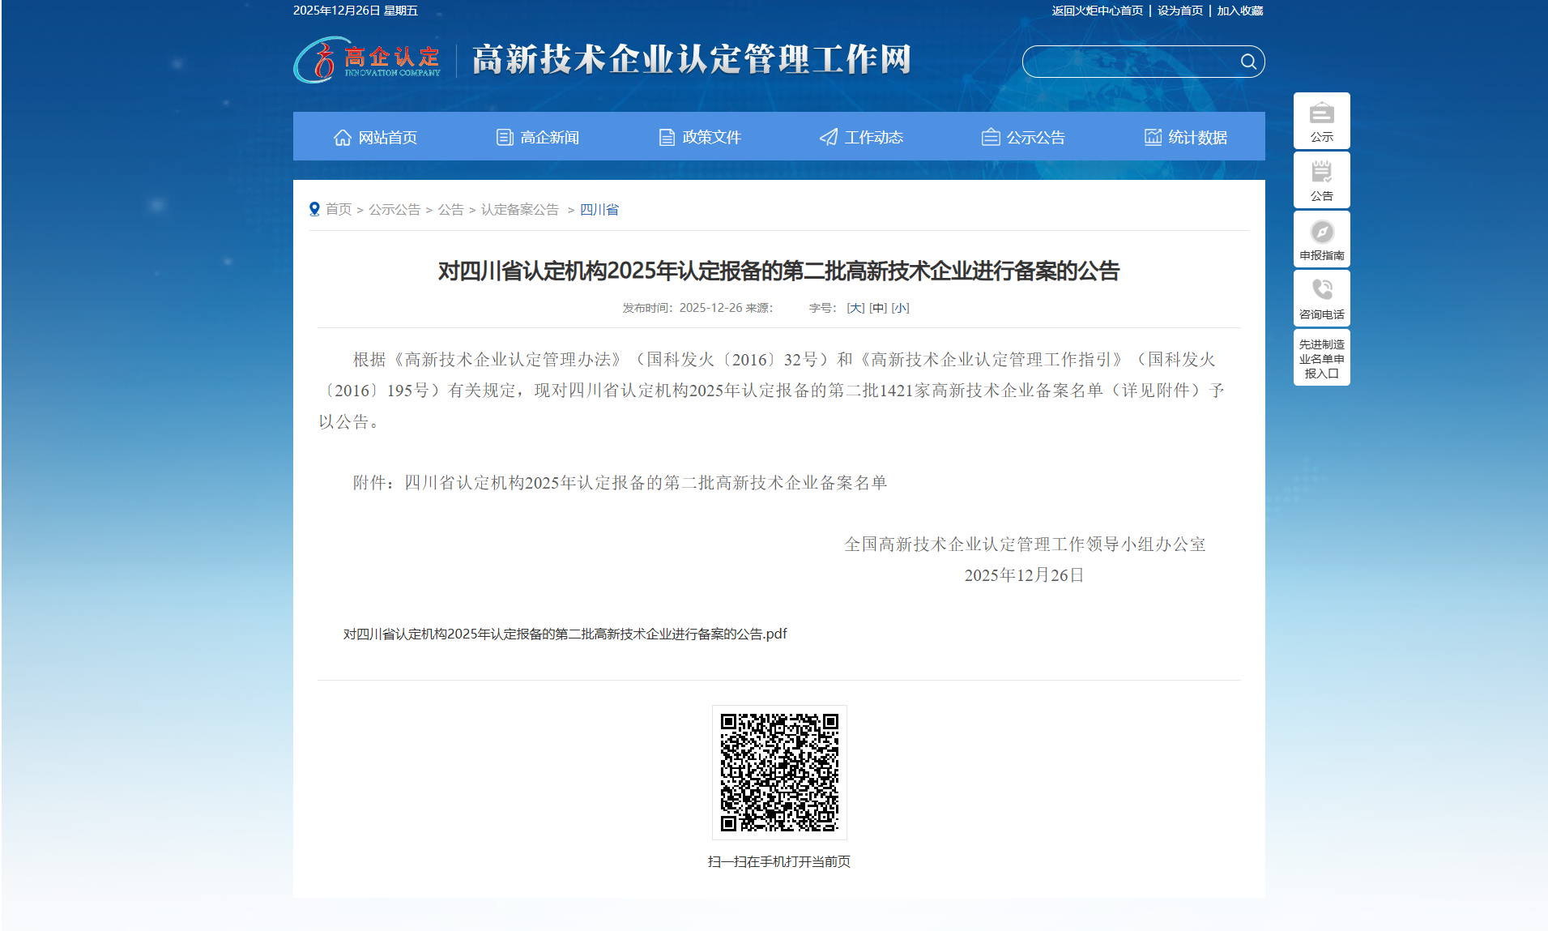This screenshot has width=1548, height=931.
Task: Click the document icon beside 政策文件
Action: click(x=666, y=136)
